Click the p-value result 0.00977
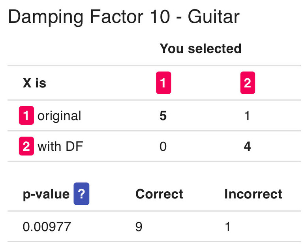Screen dimensions: 308x248 click(47, 227)
